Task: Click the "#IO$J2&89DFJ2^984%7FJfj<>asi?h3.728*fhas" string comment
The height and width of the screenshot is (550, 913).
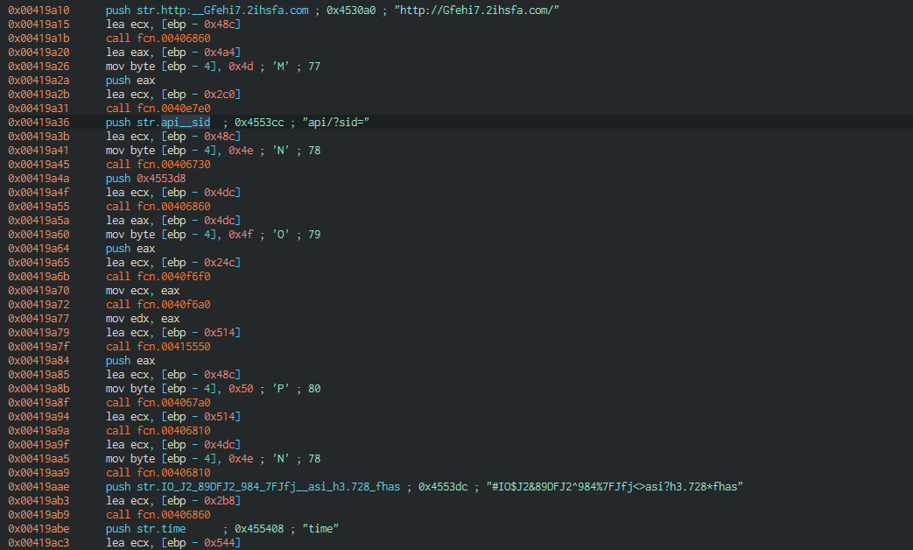Action: click(x=615, y=485)
